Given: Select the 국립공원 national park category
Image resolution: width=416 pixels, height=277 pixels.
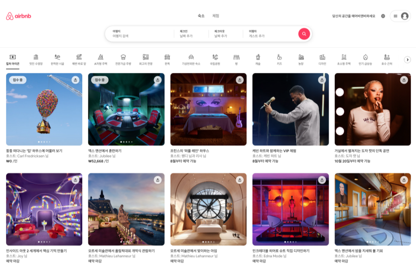Looking at the screenshot, I should tap(214, 59).
